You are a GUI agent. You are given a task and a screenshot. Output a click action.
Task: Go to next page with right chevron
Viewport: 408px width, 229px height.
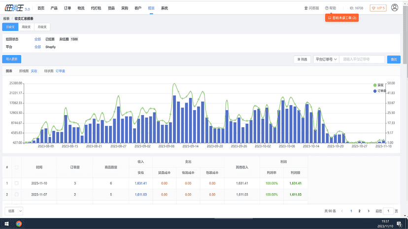[369, 211]
